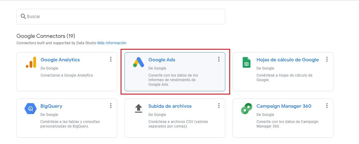Viewport: 359px width, 144px height.
Task: Select the Subida de archivos card description
Action: [x=178, y=124]
